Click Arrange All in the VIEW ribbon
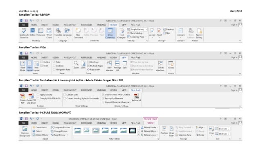The image size is (261, 159). 117,66
